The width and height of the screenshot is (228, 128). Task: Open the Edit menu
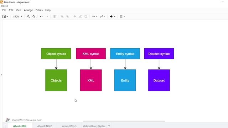[11, 10]
